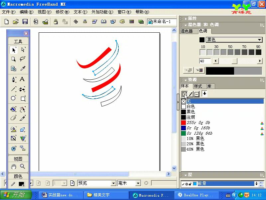The height and width of the screenshot is (200, 266).
Task: Select the 10 tint swatch
Action: tap(203, 52)
